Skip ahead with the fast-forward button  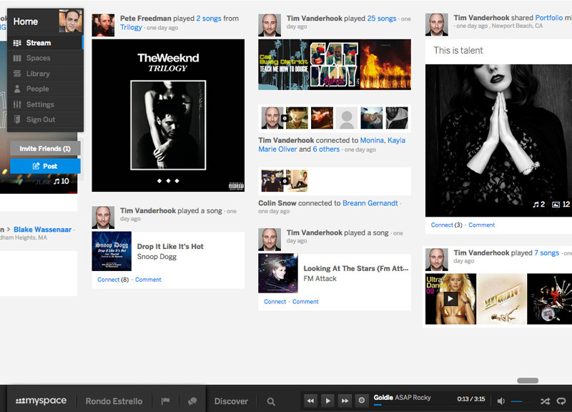(x=345, y=401)
